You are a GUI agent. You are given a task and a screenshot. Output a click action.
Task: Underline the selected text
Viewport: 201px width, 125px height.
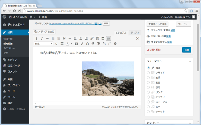click(56, 44)
